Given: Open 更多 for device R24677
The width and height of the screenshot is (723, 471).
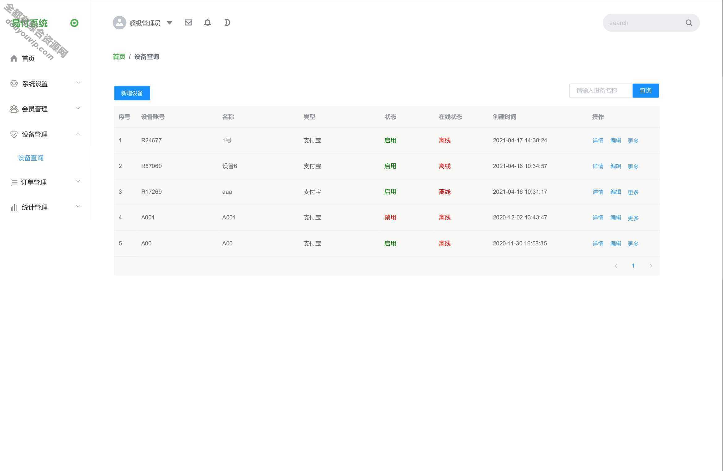Looking at the screenshot, I should pos(633,140).
